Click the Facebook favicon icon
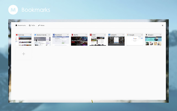Viewport: 177px width, 111px height. tap(54, 35)
